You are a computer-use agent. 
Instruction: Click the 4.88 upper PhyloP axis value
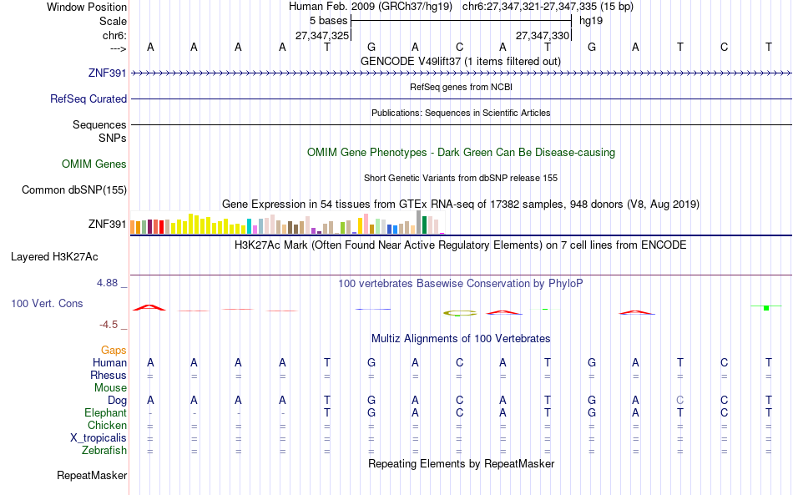coord(107,283)
